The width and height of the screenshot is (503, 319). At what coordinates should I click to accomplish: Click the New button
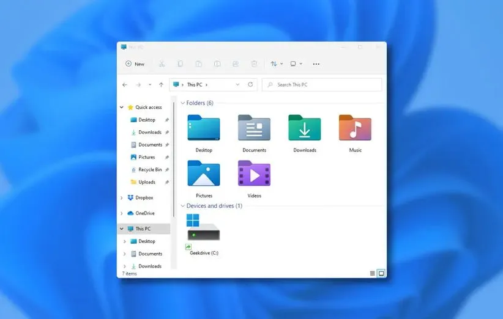[135, 64]
